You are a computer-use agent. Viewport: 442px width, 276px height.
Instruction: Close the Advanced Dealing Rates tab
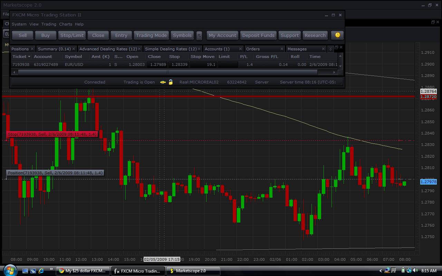pos(140,49)
